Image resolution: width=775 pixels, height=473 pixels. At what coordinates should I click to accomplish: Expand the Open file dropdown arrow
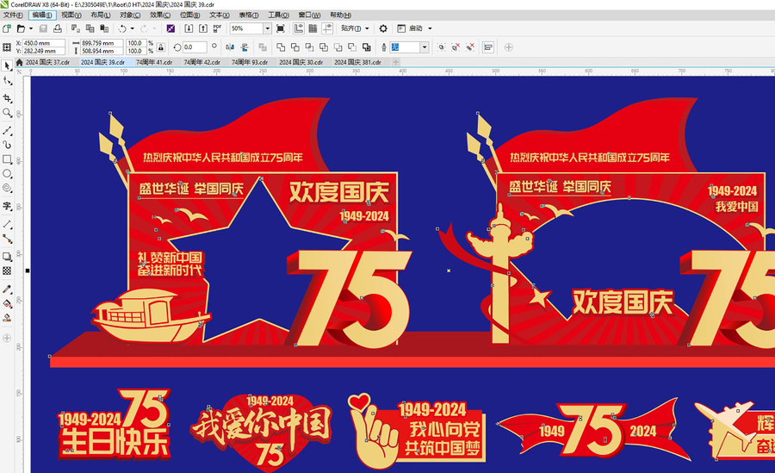coord(31,28)
